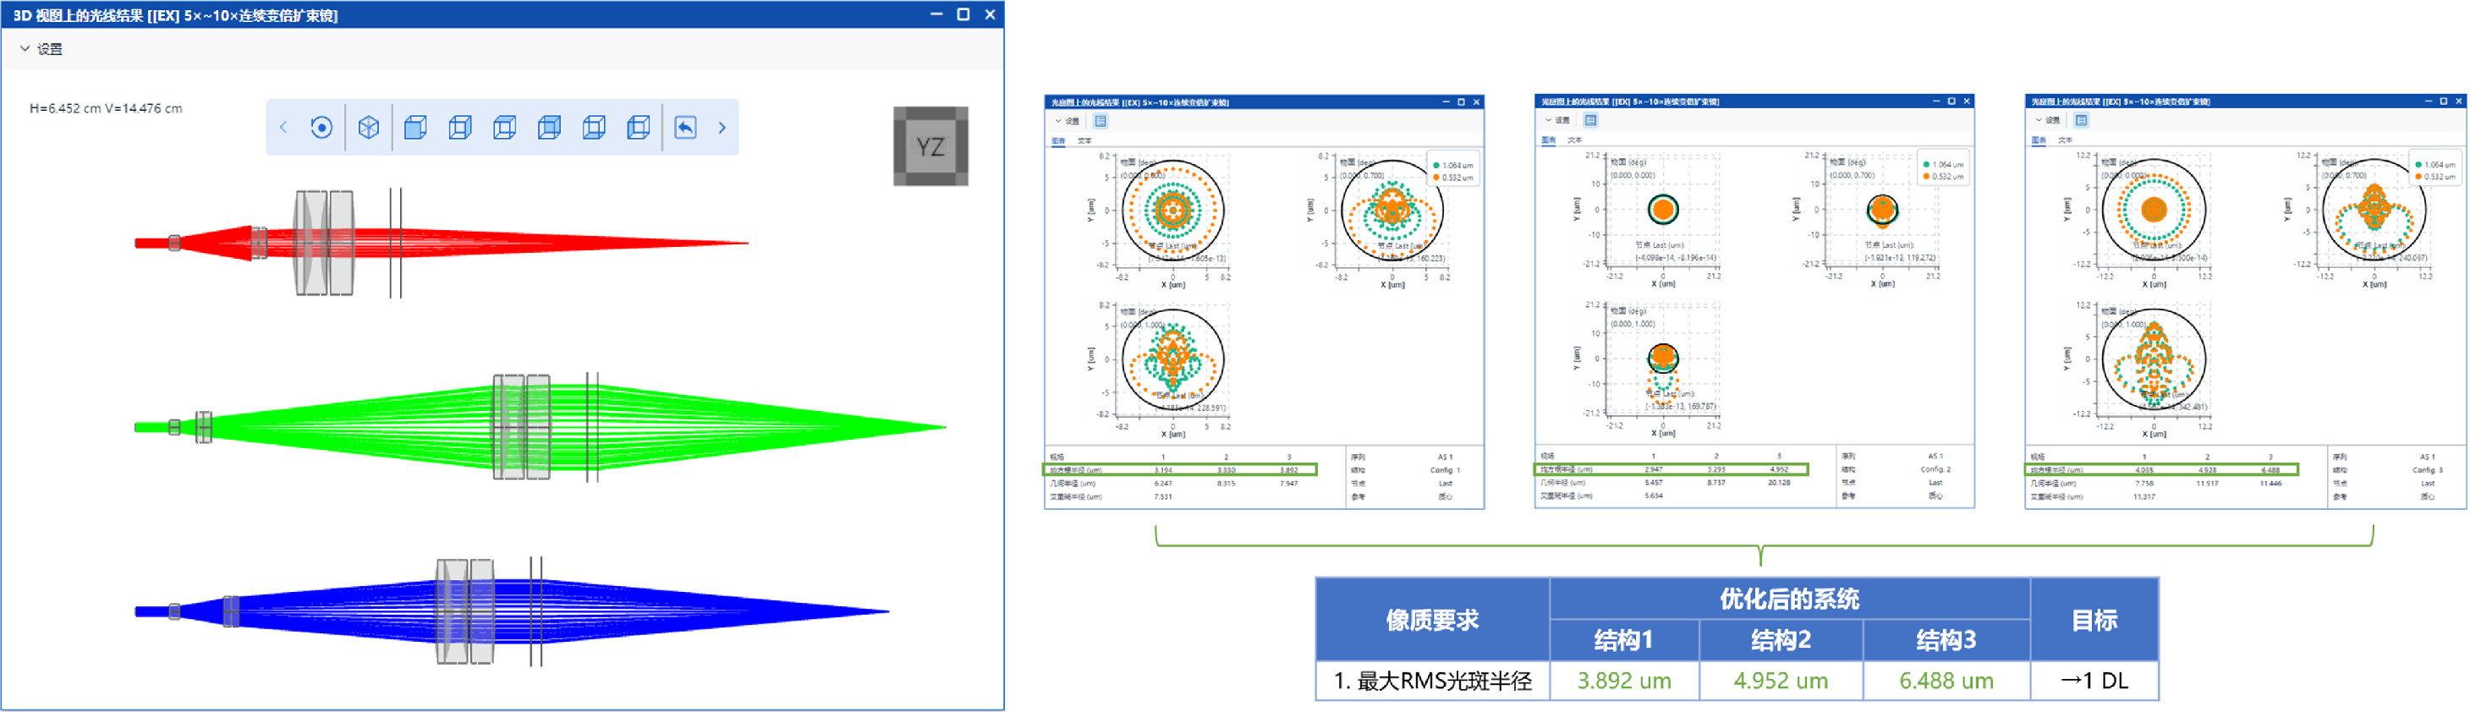Image resolution: width=2470 pixels, height=712 pixels.
Task: Click the undo arrow icon in view toolbar
Action: tap(685, 128)
